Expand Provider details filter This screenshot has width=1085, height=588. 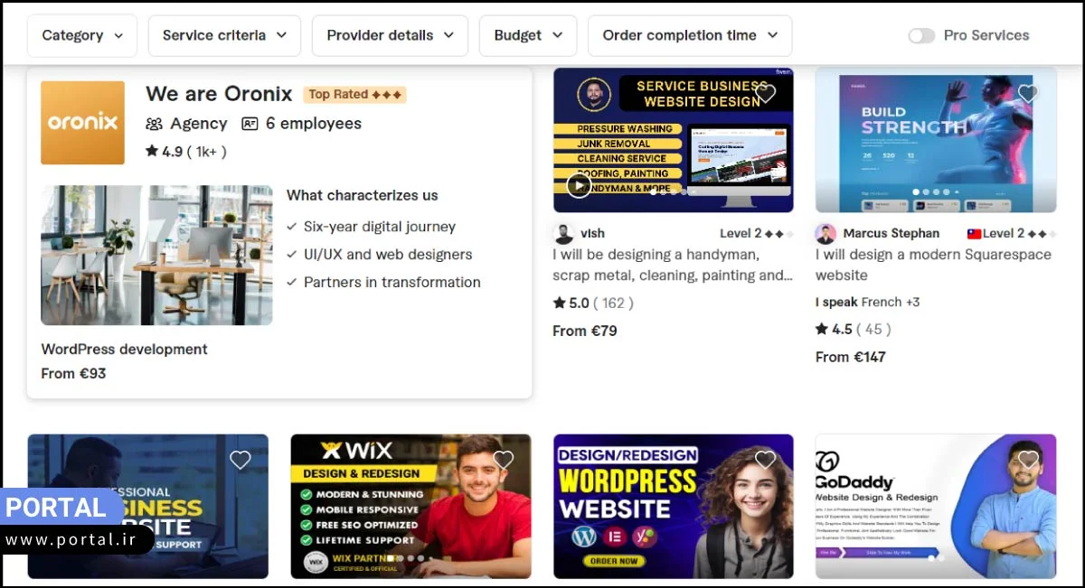(x=390, y=36)
